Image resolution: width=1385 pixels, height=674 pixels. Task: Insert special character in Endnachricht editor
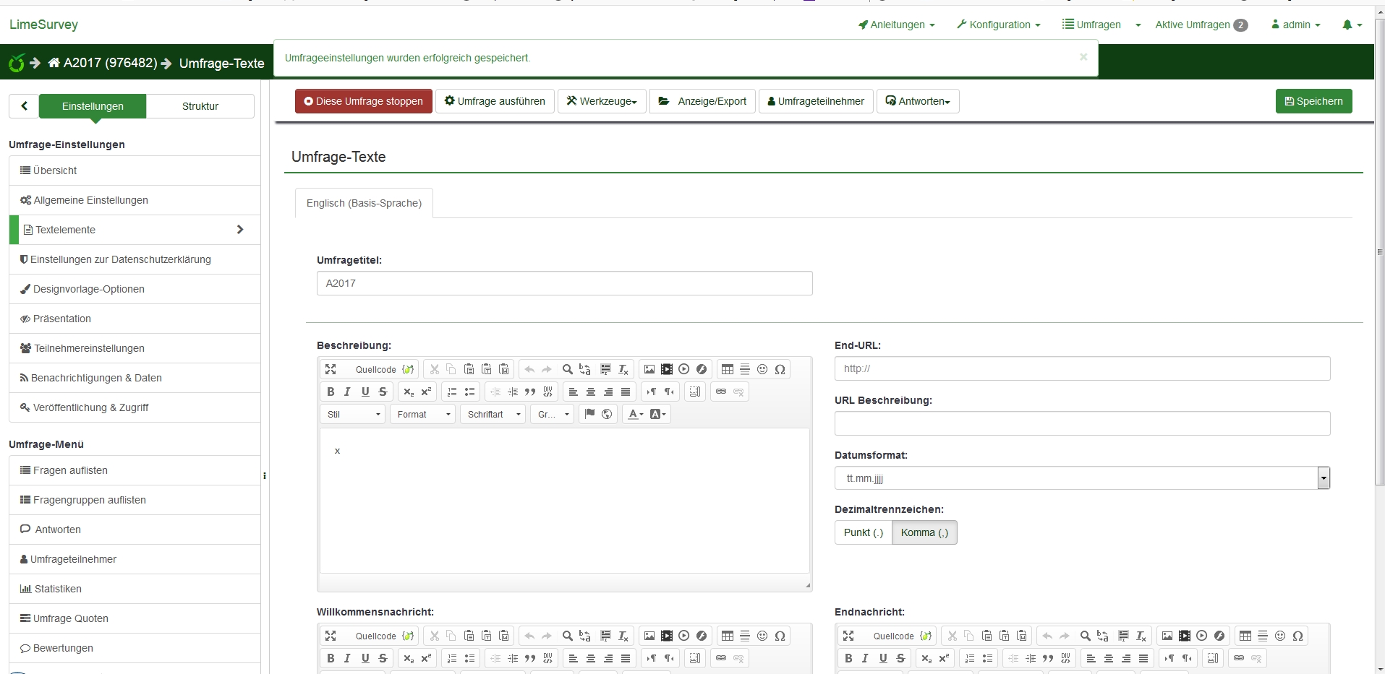coord(1297,636)
